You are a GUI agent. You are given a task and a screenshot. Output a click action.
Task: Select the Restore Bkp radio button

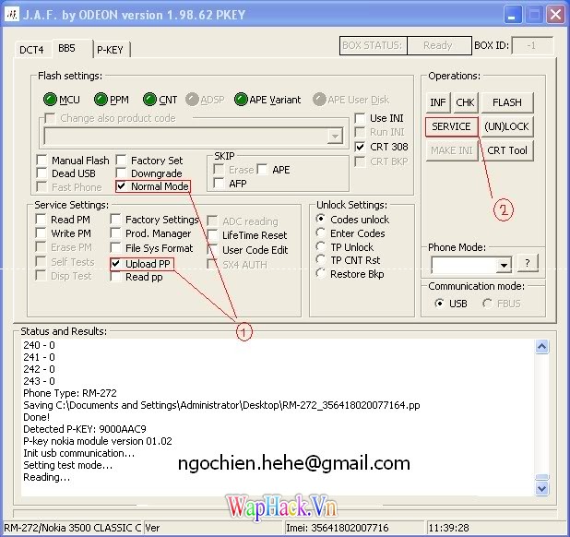[x=321, y=273]
